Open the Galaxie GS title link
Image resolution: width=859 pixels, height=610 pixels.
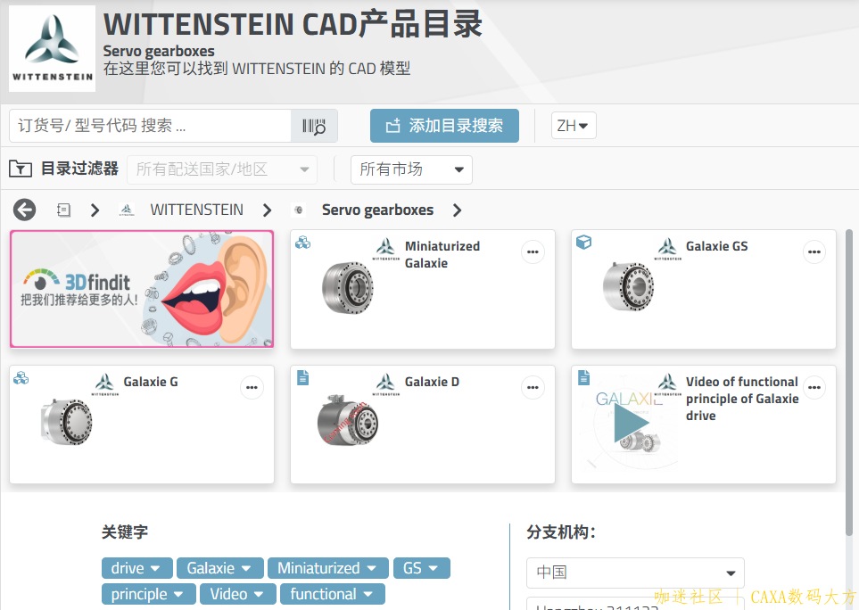click(x=716, y=246)
